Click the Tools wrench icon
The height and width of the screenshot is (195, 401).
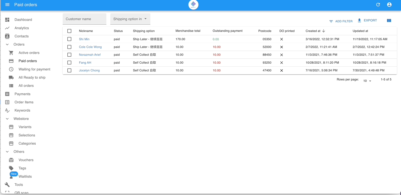8,185
